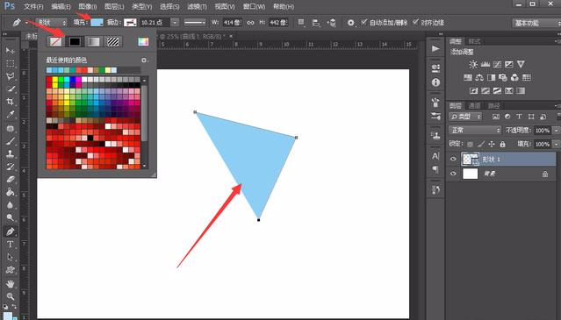Choose the Solid Color fill button

(75, 42)
